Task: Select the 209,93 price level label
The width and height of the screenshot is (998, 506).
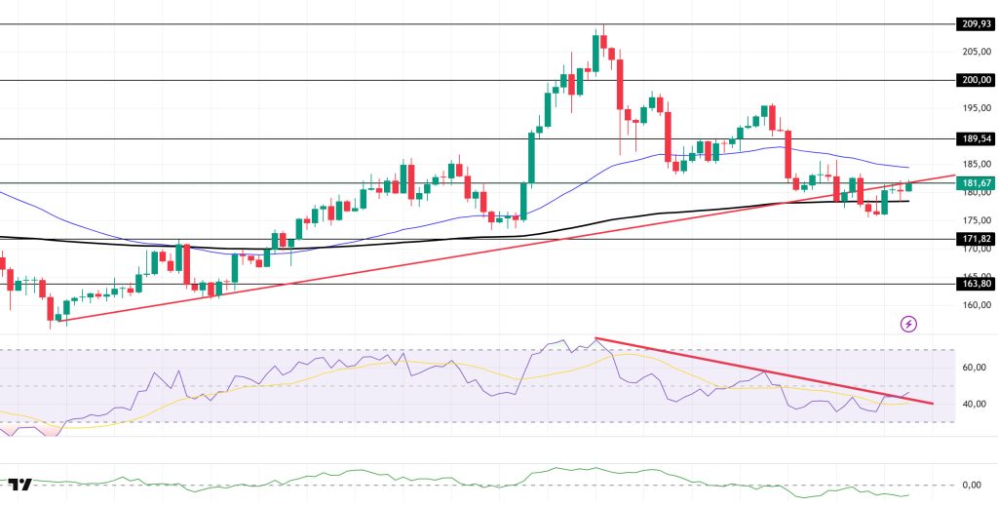Action: click(975, 24)
